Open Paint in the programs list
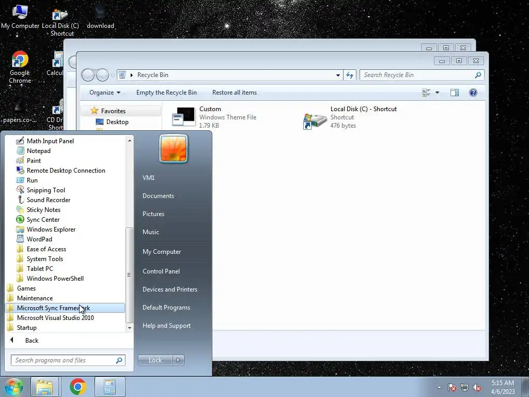529x397 pixels. 34,160
